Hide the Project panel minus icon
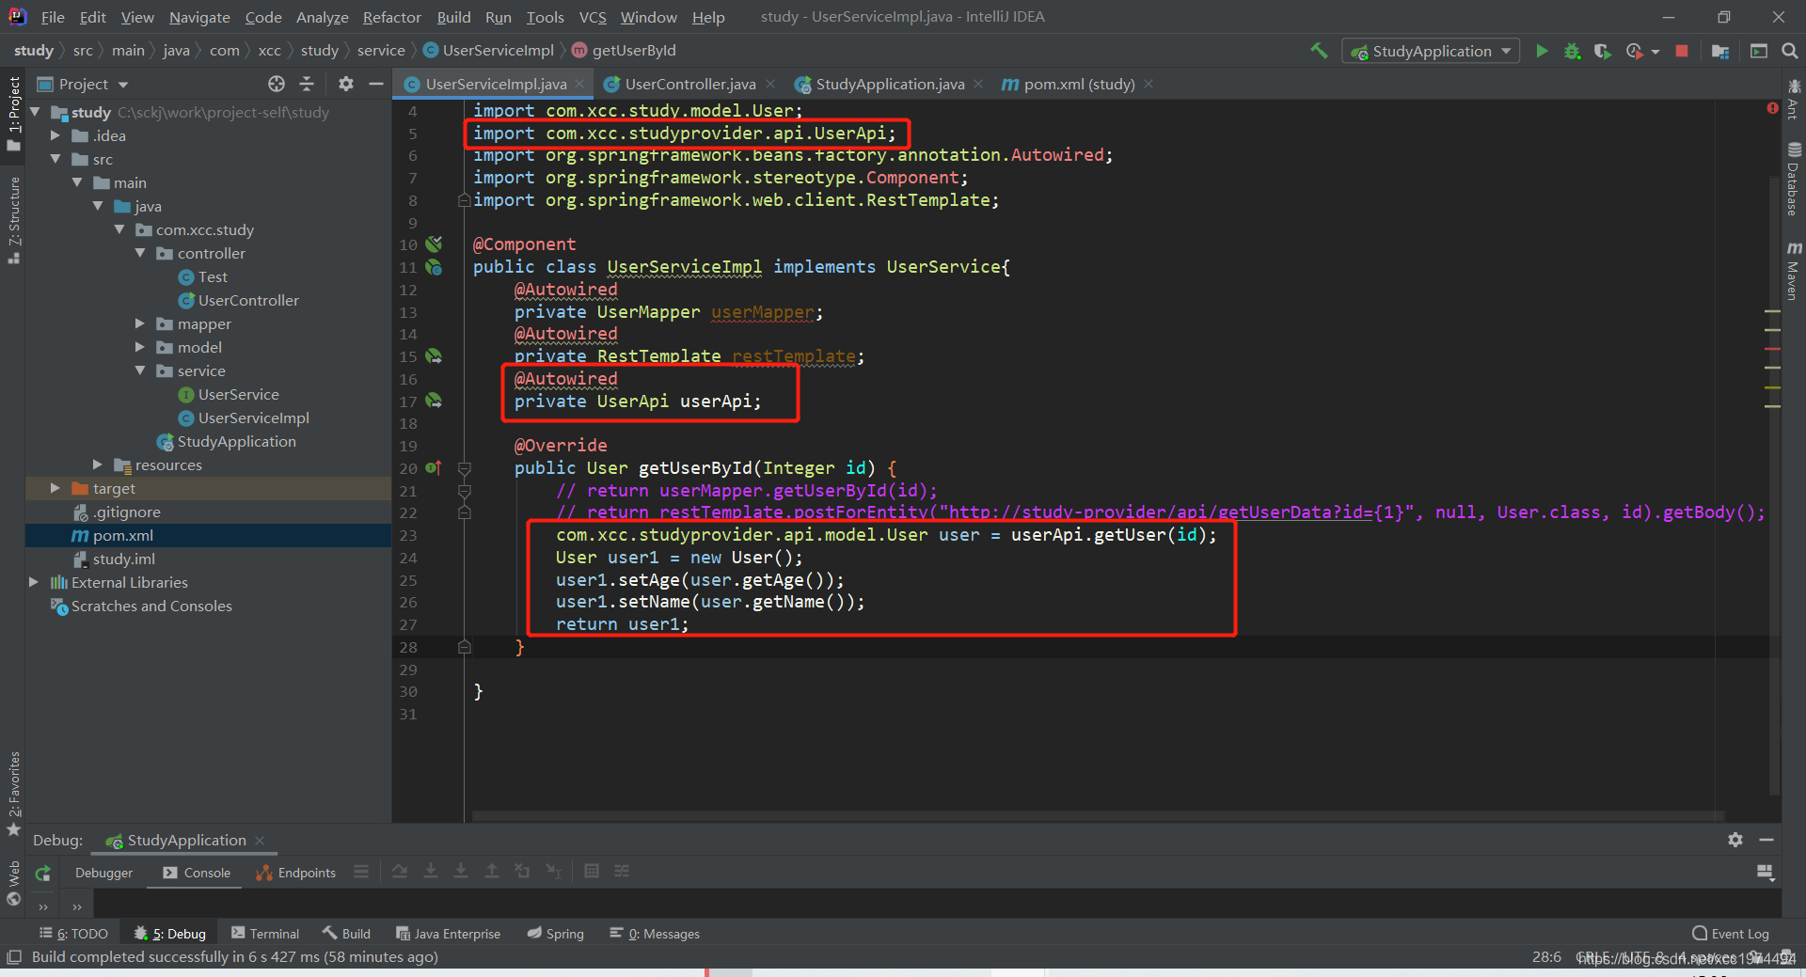Image resolution: width=1806 pixels, height=977 pixels. [376, 84]
